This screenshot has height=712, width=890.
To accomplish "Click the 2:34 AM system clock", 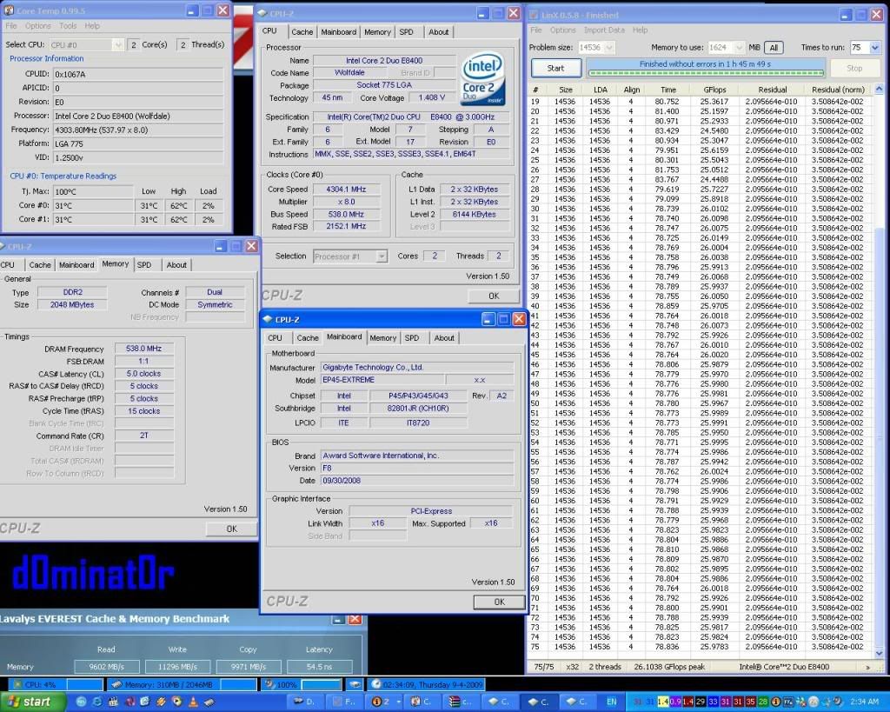I will click(x=864, y=702).
